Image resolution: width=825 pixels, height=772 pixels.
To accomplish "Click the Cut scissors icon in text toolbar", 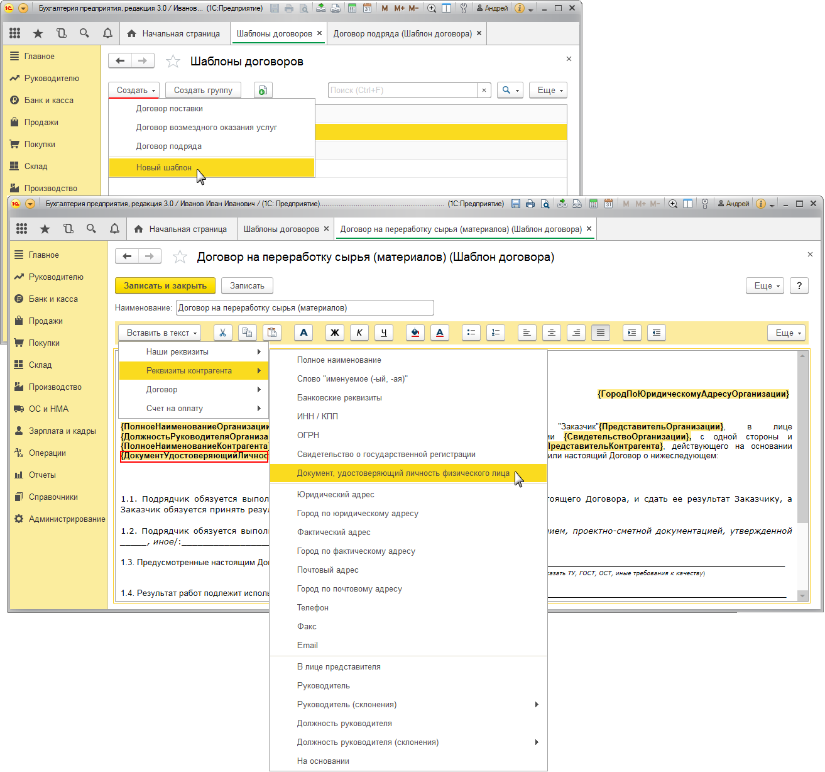I will 222,333.
